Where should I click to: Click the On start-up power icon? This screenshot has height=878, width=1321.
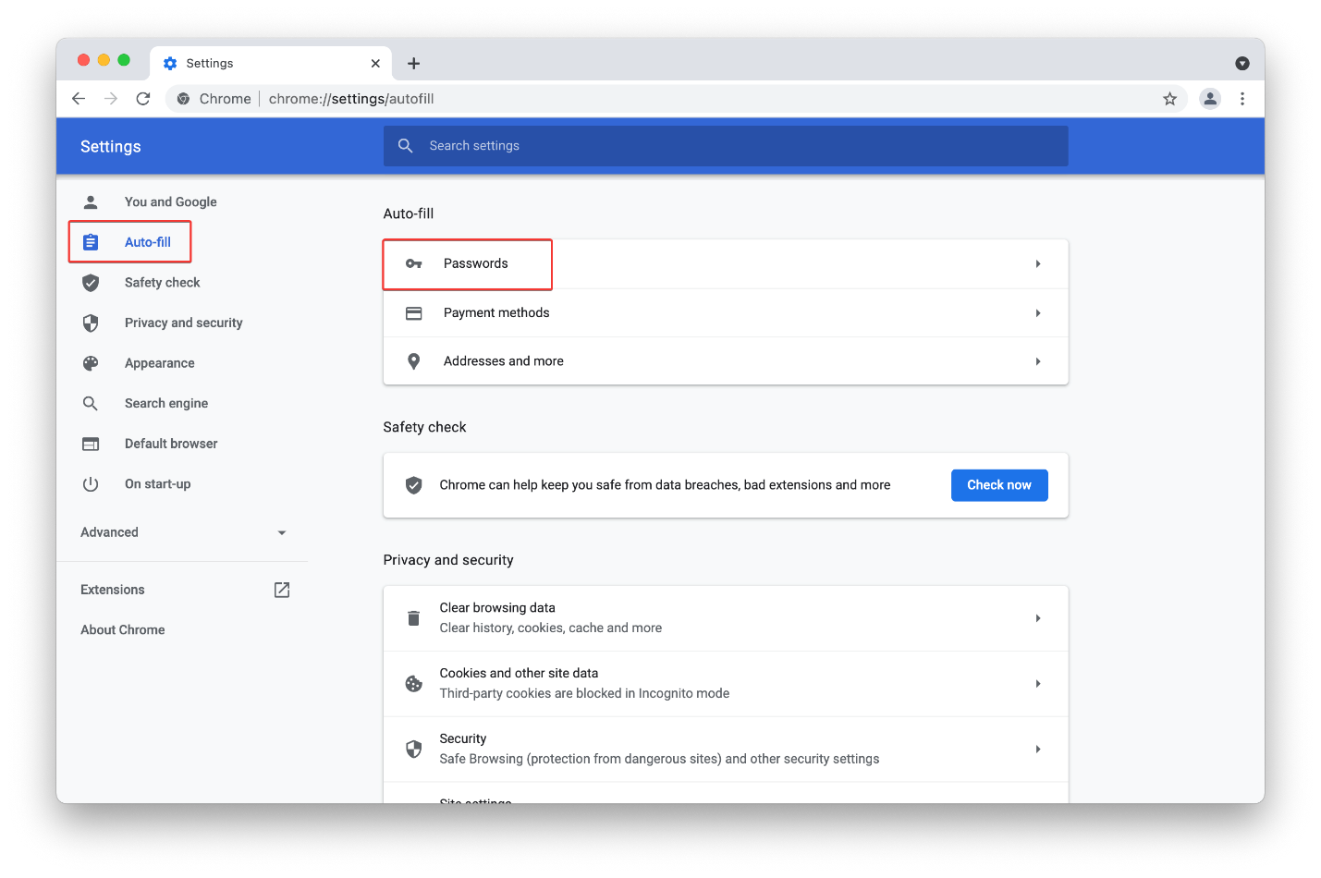coord(90,483)
